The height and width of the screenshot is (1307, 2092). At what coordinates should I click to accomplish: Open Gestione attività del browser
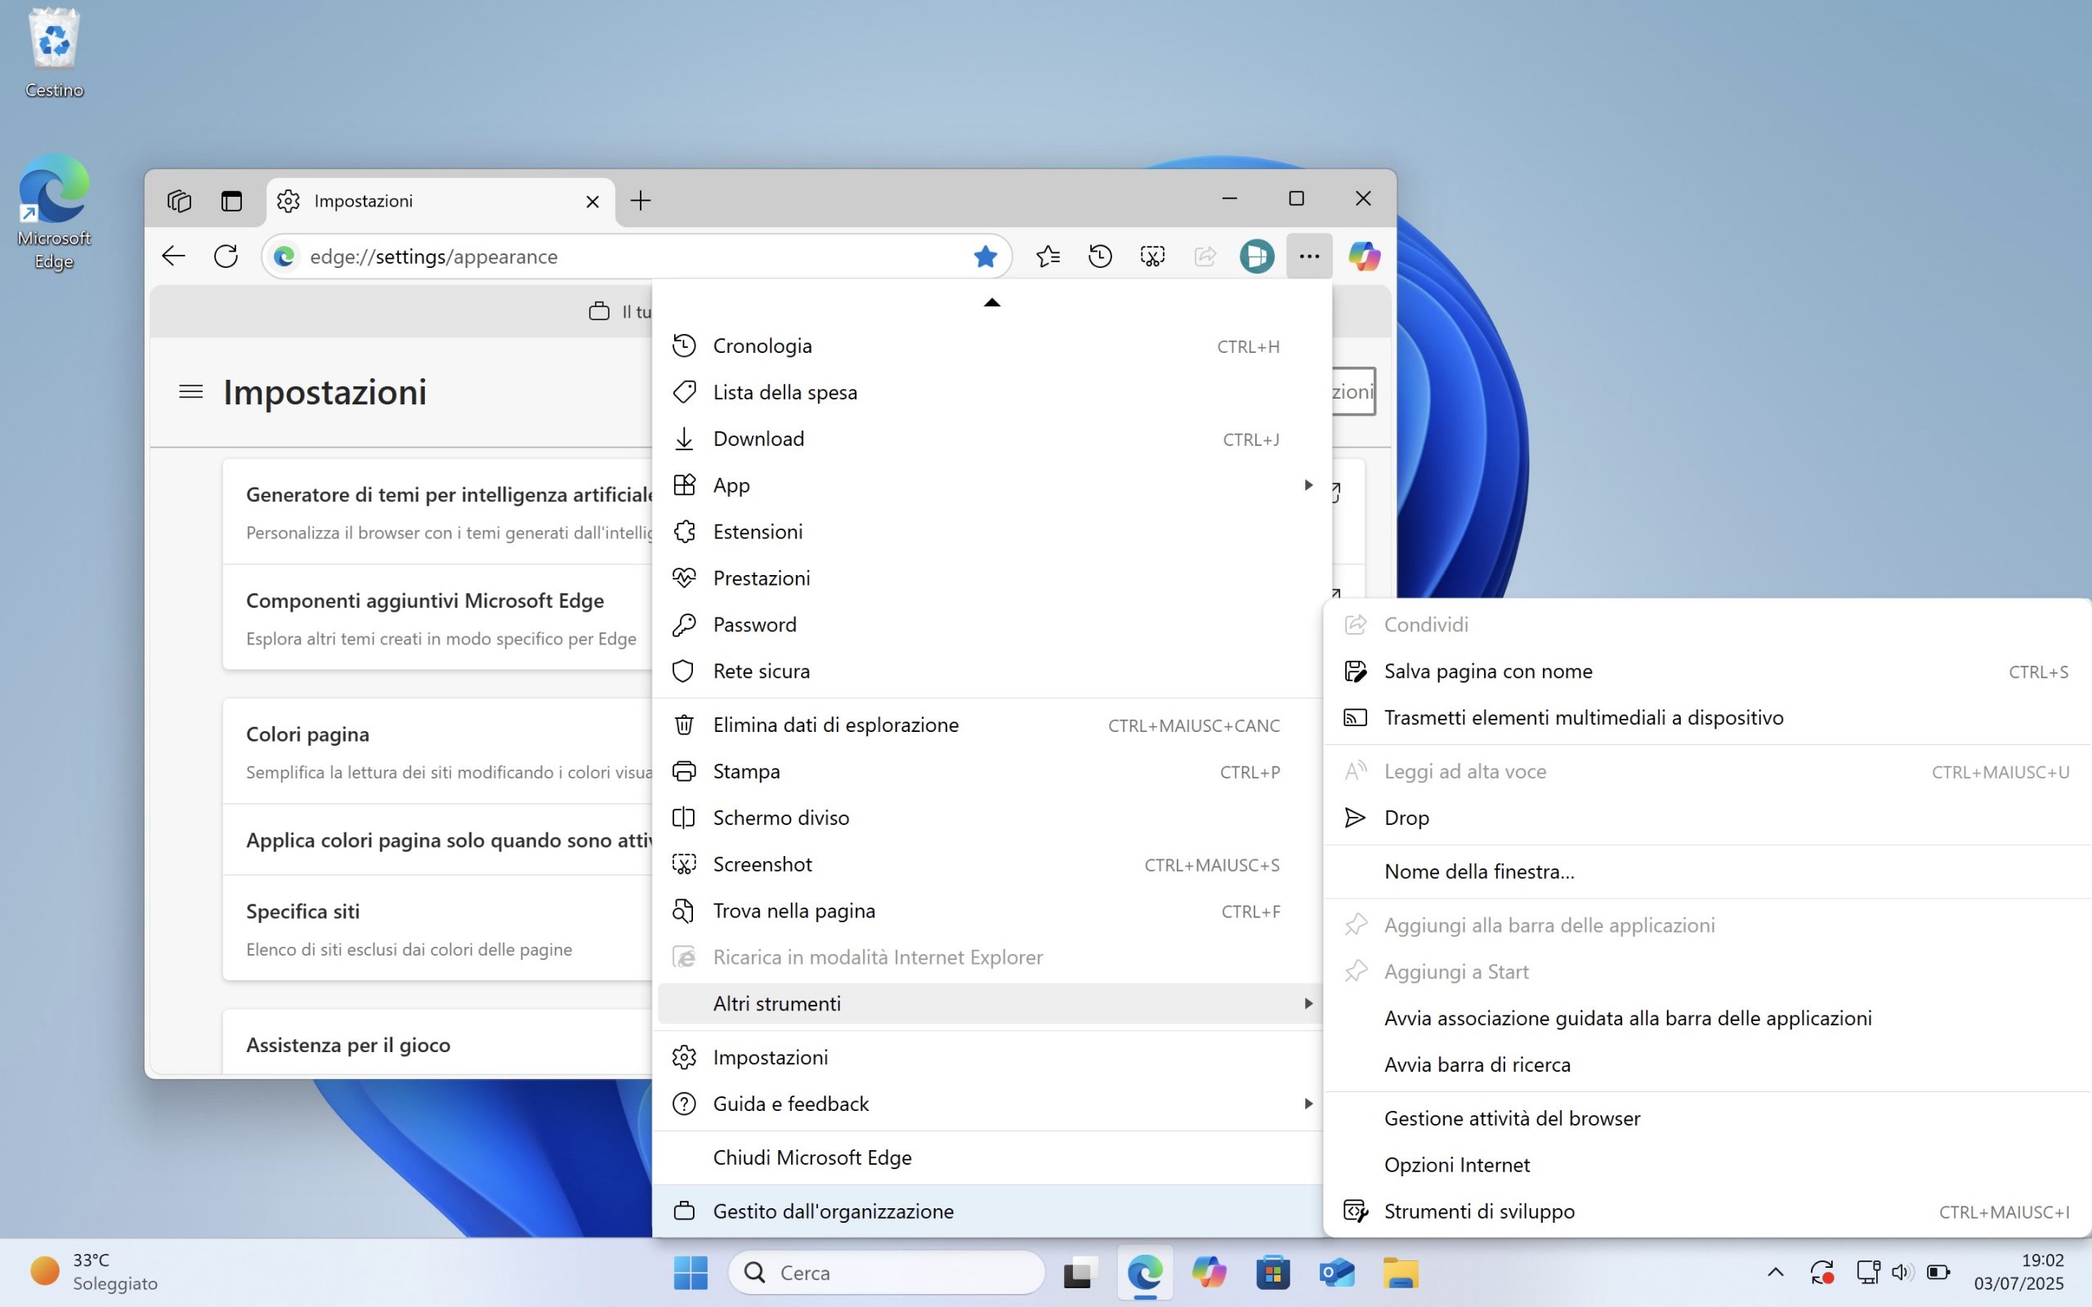coord(1706,1118)
